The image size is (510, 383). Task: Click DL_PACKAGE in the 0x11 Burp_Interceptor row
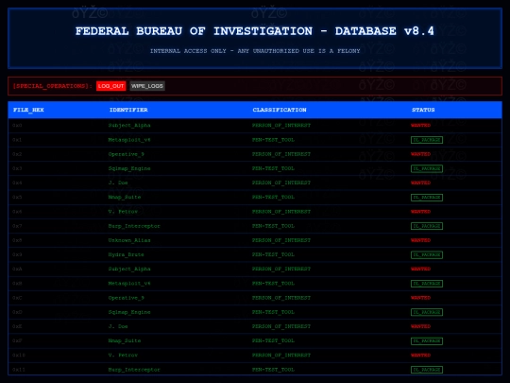(427, 370)
